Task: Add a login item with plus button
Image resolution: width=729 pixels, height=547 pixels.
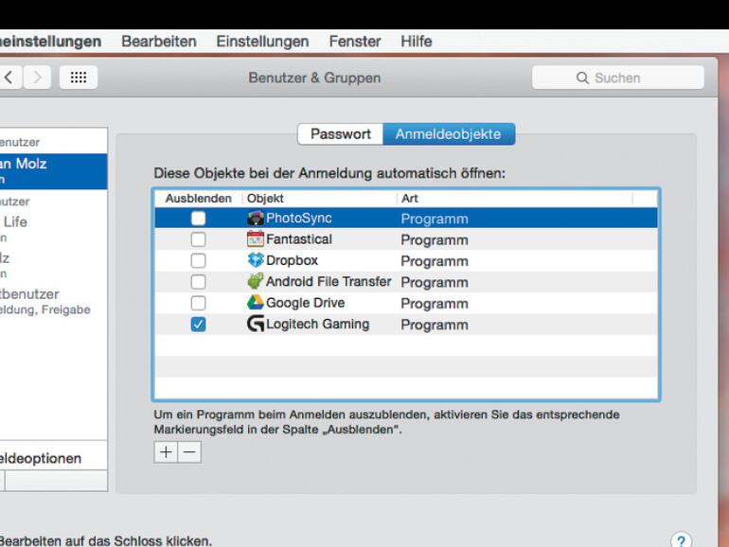Action: 166,452
